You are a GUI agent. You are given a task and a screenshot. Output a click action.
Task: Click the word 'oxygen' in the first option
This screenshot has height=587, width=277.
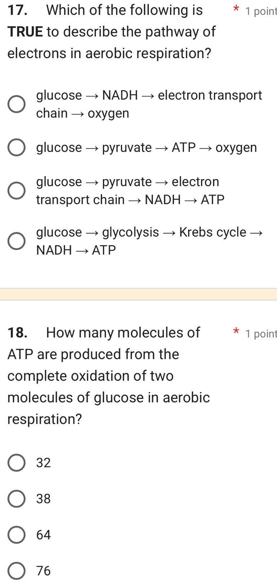108,113
